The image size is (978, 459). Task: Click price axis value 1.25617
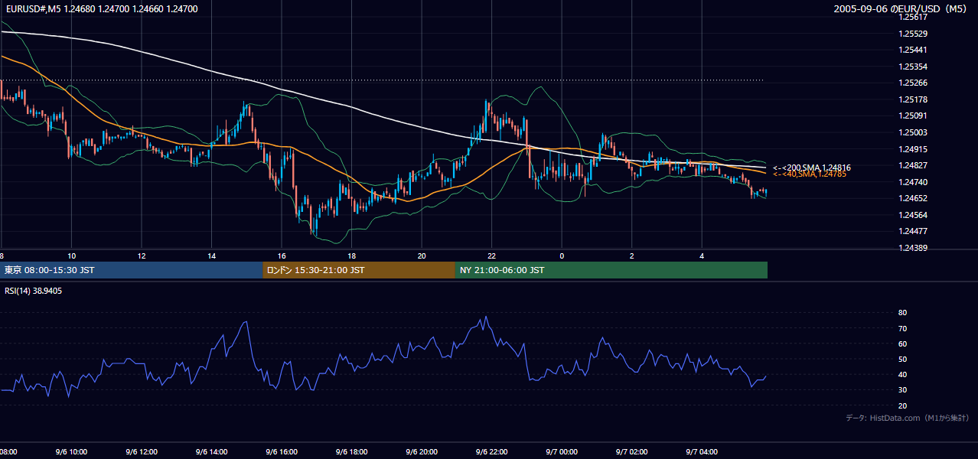coord(914,18)
